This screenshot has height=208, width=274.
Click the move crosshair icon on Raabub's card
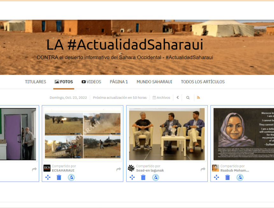pyautogui.click(x=216, y=178)
